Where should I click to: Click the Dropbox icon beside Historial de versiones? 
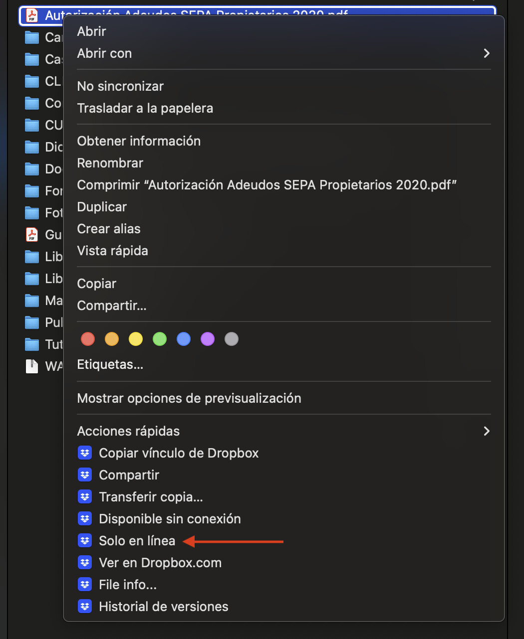(85, 607)
